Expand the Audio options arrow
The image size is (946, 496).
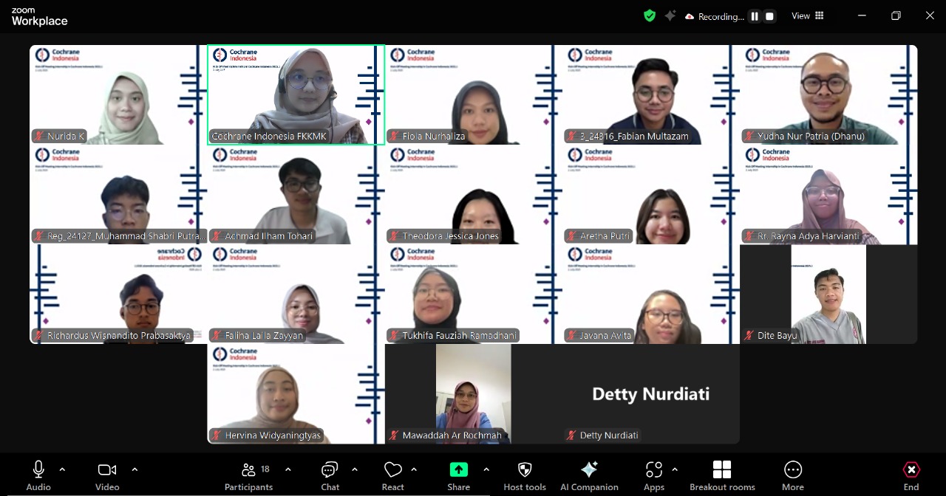pyautogui.click(x=62, y=469)
